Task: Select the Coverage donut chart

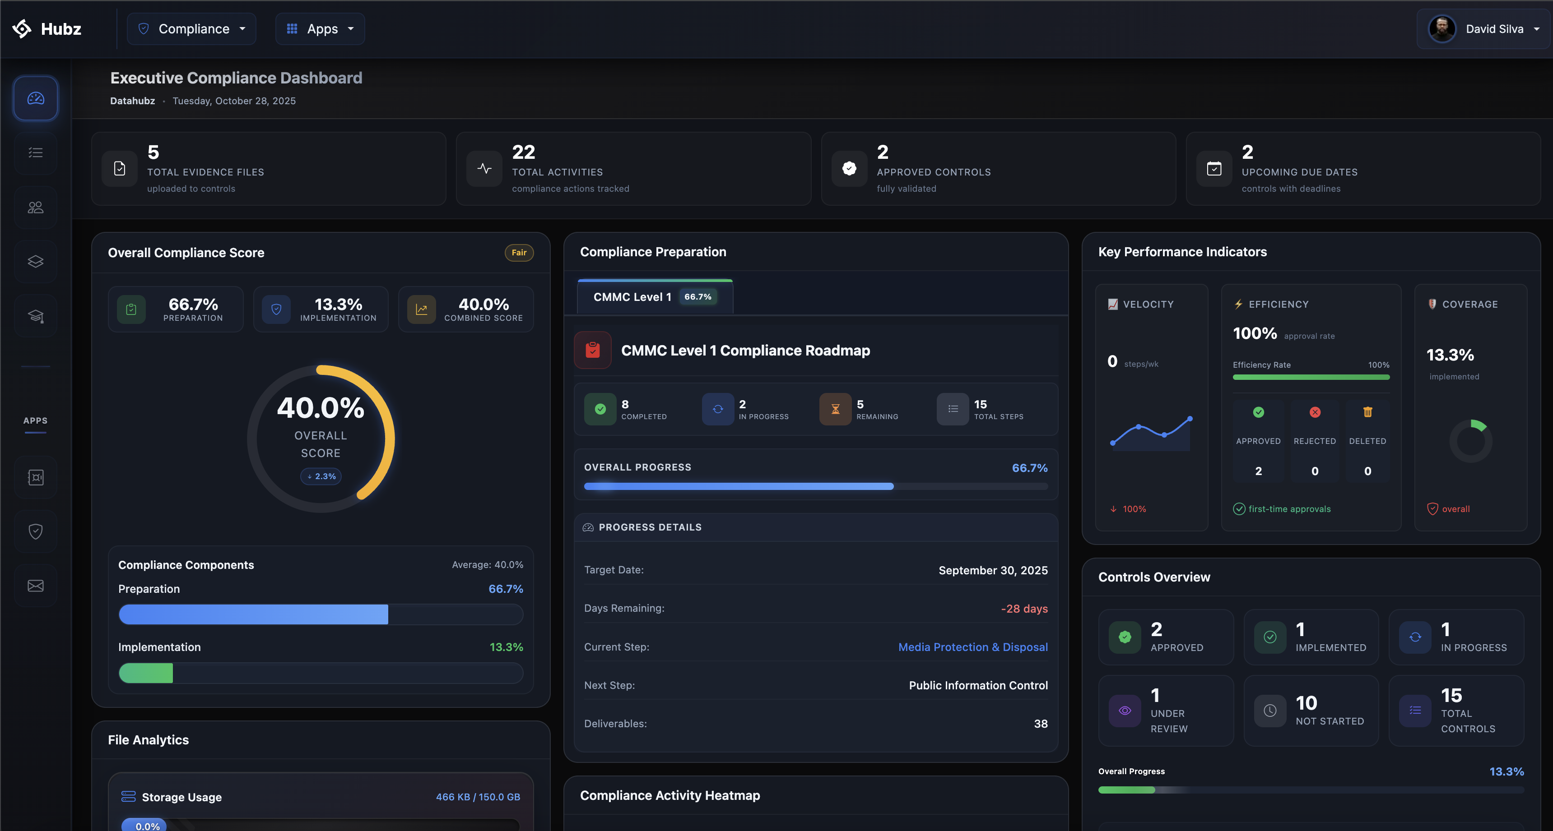Action: 1472,440
